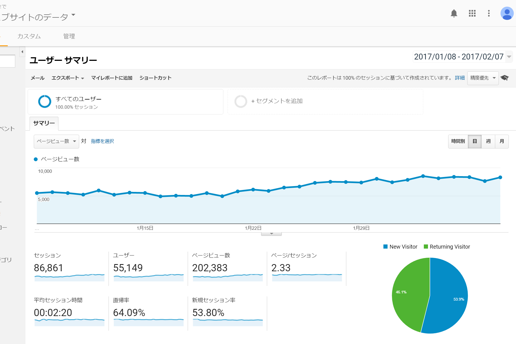Open the ページビュー数 metric dropdown
This screenshot has width=516, height=344.
[56, 141]
